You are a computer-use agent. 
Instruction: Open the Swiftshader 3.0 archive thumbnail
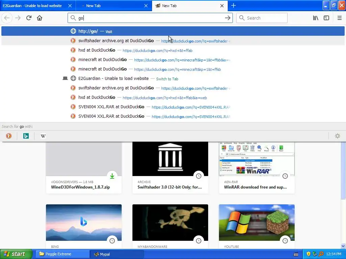click(170, 159)
